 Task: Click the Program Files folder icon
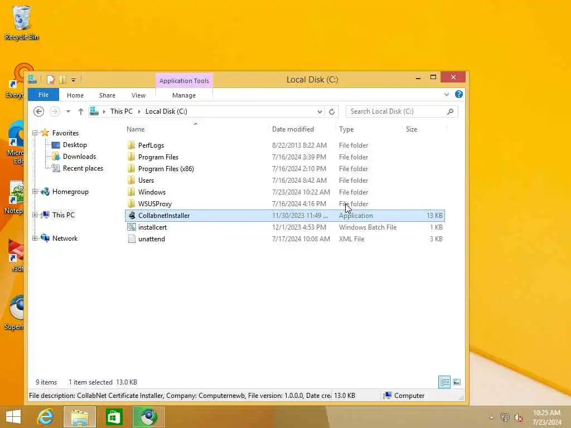(132, 157)
